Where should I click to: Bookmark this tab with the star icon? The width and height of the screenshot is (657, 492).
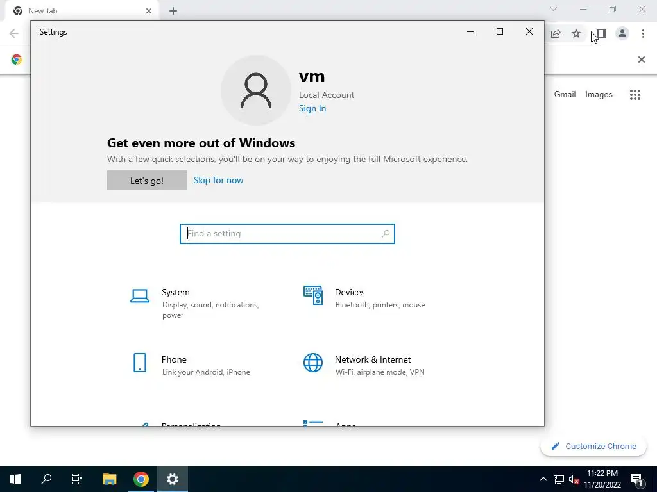(576, 33)
